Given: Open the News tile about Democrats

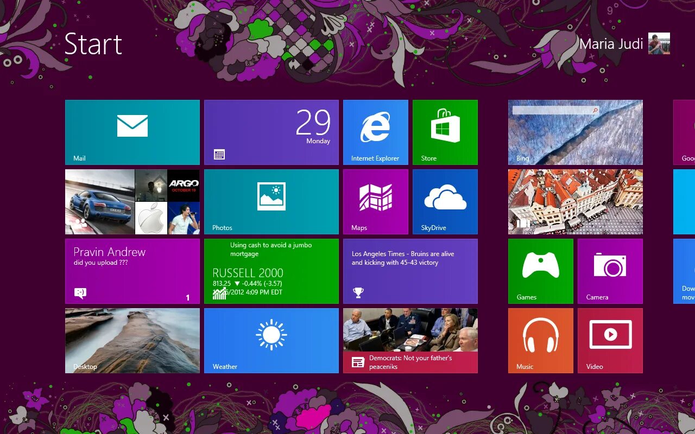Looking at the screenshot, I should 410,341.
